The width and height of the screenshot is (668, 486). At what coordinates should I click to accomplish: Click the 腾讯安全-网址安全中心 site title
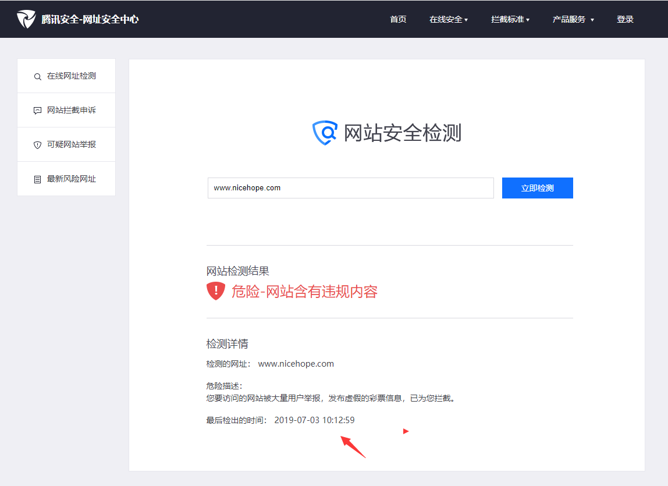(90, 19)
